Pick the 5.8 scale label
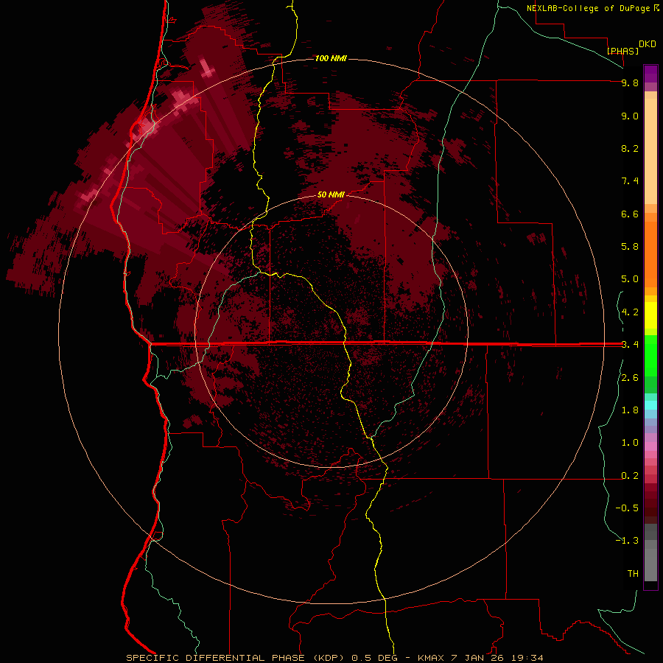 630,246
